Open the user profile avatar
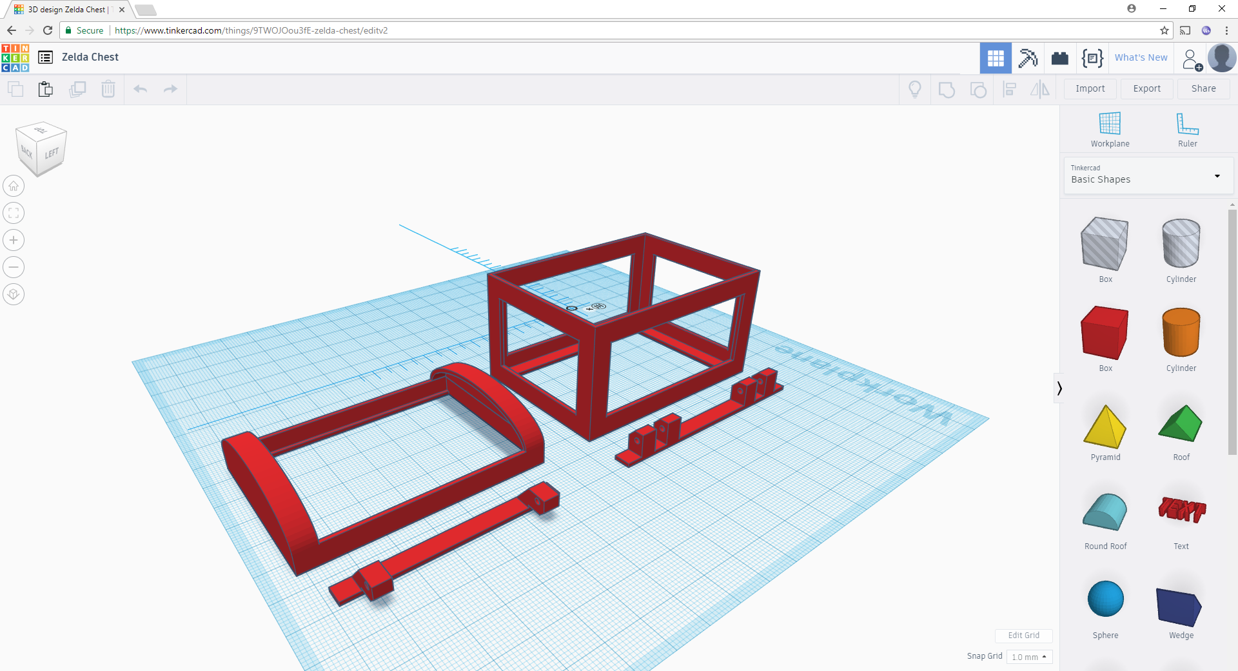The height and width of the screenshot is (671, 1238). point(1222,58)
